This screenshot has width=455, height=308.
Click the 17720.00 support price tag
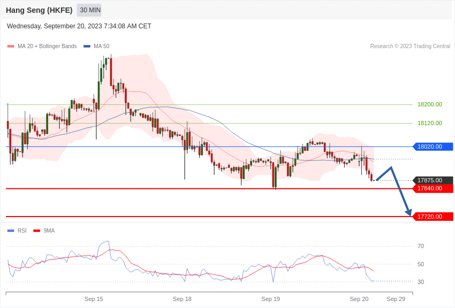[x=433, y=217]
